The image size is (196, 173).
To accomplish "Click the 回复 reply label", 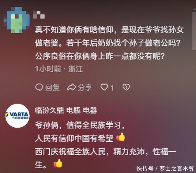I will click(52, 88).
